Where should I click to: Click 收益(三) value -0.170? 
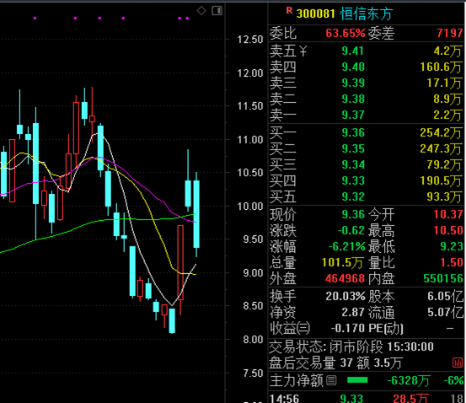tap(348, 328)
